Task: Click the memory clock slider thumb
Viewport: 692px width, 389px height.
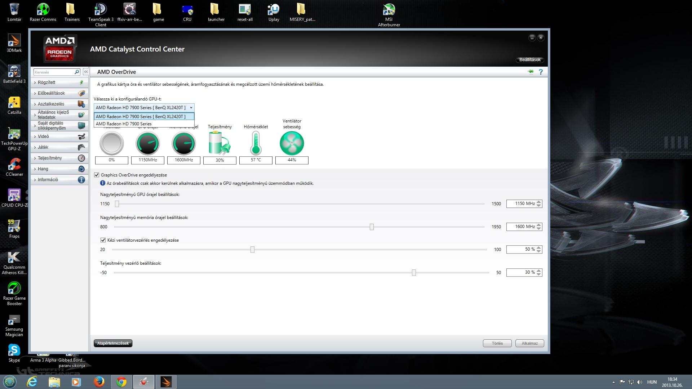Action: (x=372, y=227)
